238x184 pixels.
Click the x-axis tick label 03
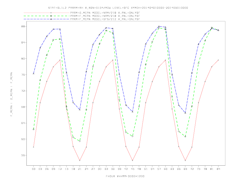point(40,169)
